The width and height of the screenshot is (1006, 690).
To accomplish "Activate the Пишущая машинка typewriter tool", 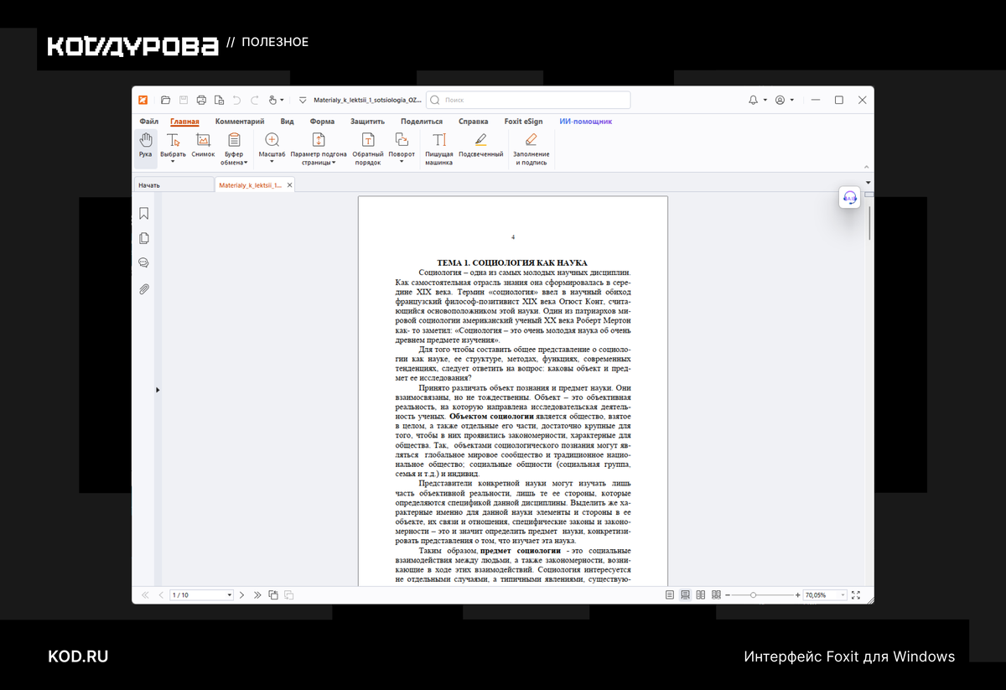I will [x=439, y=148].
